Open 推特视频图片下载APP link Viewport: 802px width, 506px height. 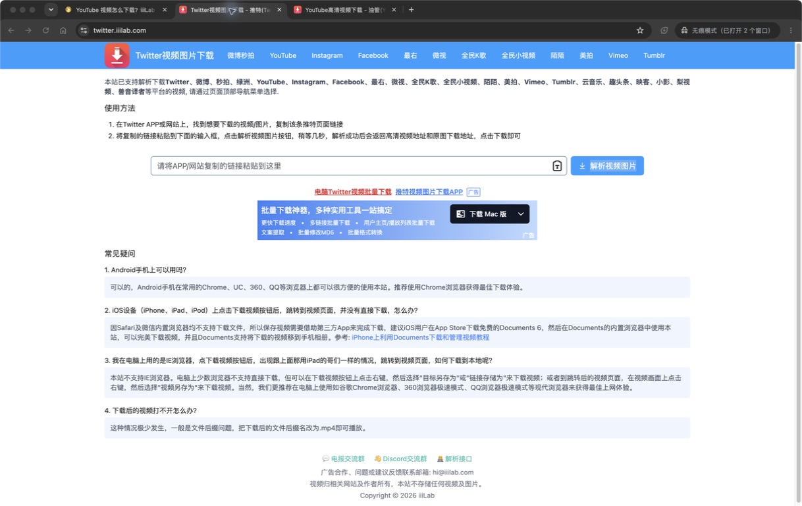[x=429, y=192]
